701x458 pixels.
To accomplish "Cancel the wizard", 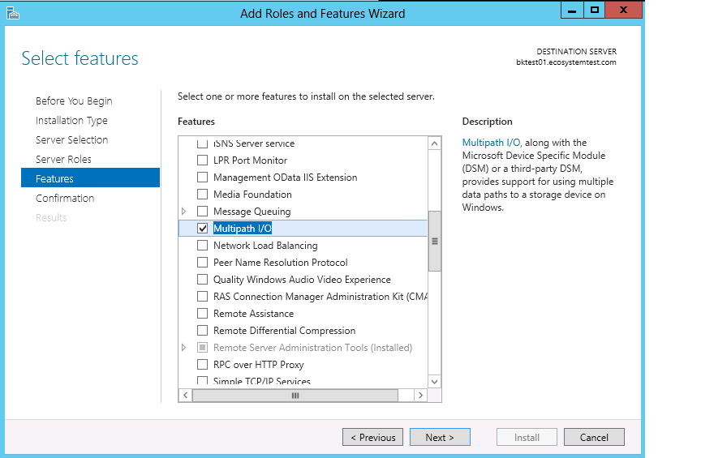I will pos(594,438).
